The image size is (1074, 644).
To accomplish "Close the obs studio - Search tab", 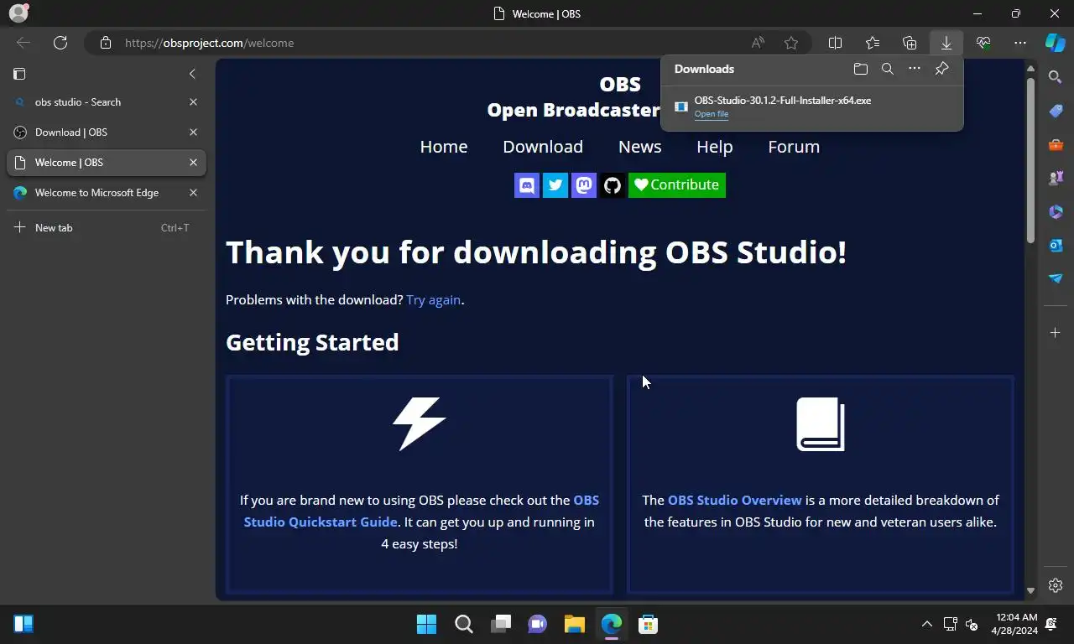I will click(x=193, y=102).
